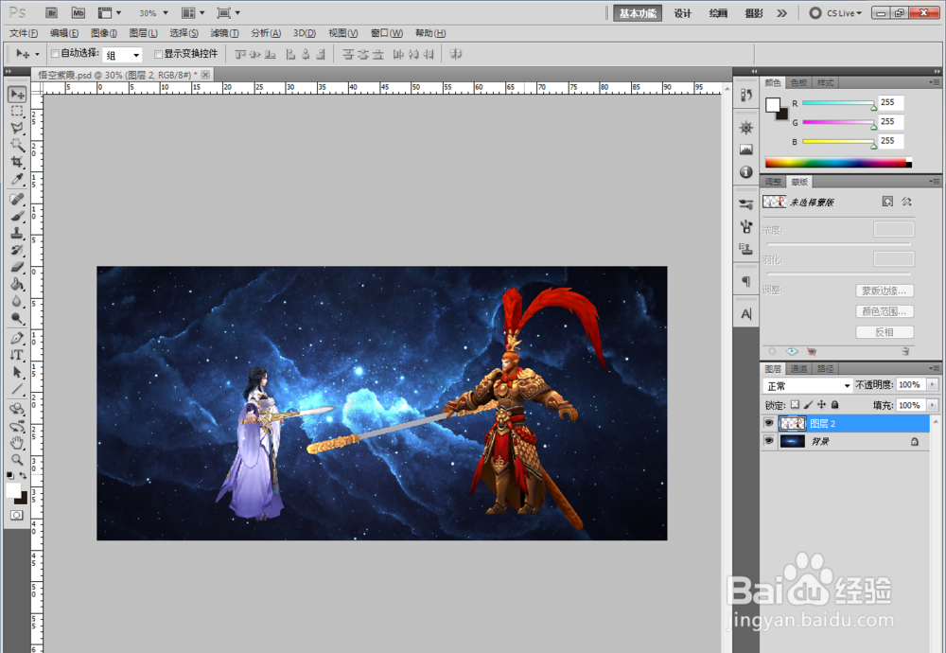Open Mini Bridge with the Mb icon

pyautogui.click(x=78, y=13)
